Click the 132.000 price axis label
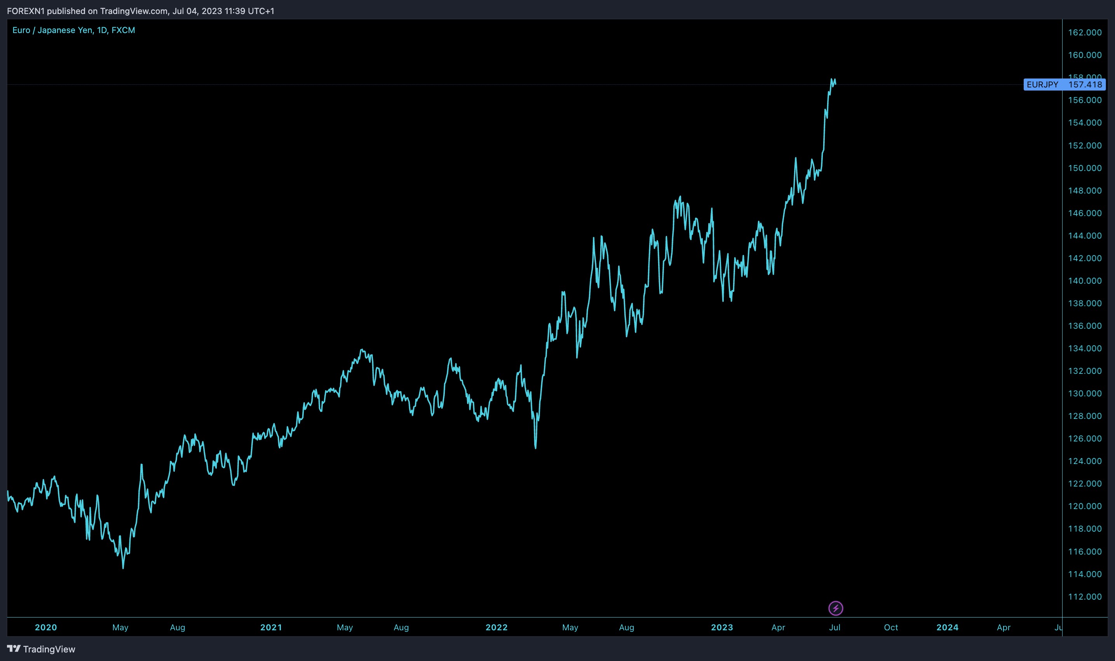Screen dimensions: 1115x661 1085,371
